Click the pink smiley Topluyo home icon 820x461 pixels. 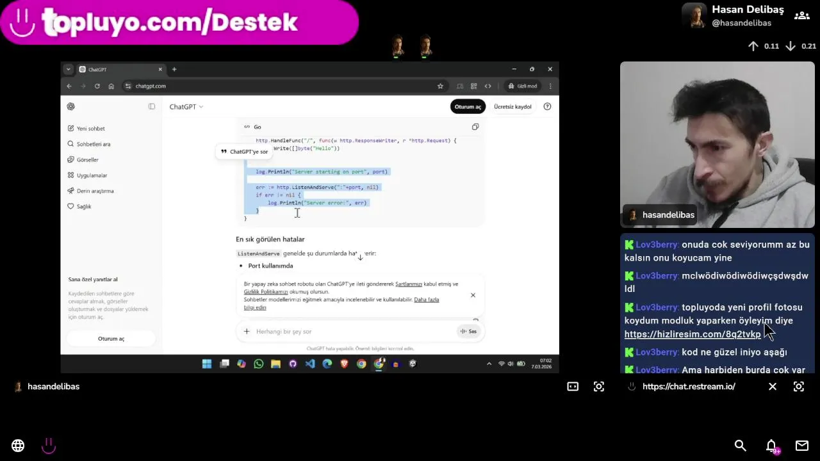coord(49,446)
